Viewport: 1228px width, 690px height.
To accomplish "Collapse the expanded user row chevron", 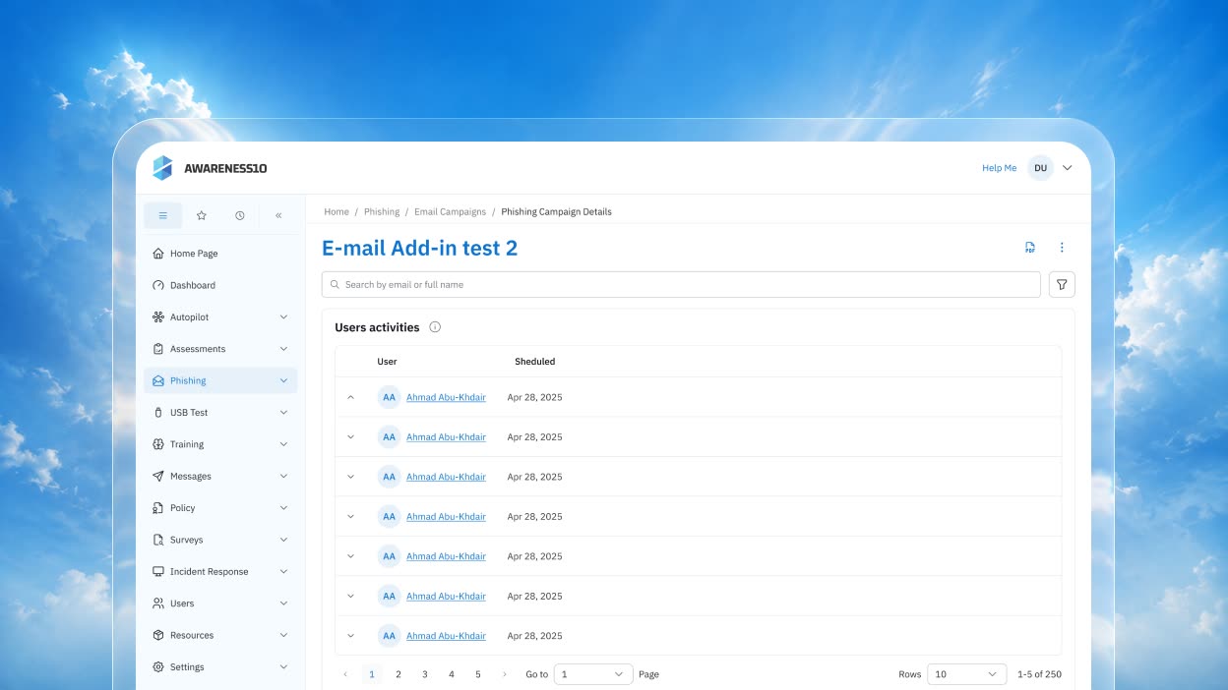I will (351, 397).
